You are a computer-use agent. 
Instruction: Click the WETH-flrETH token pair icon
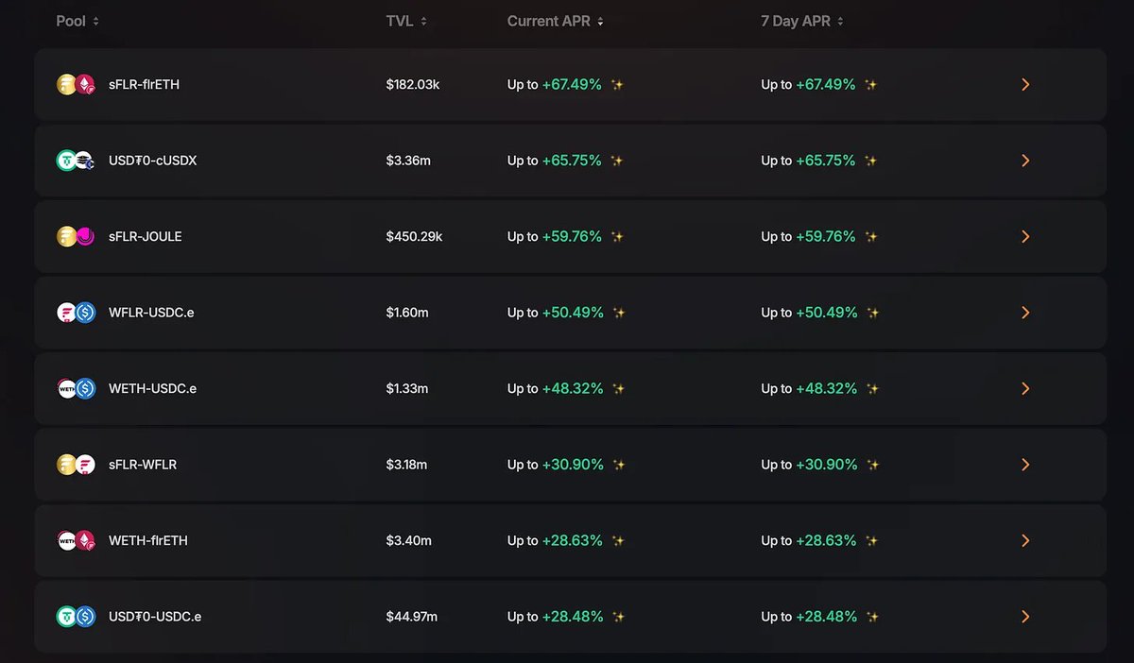point(77,540)
